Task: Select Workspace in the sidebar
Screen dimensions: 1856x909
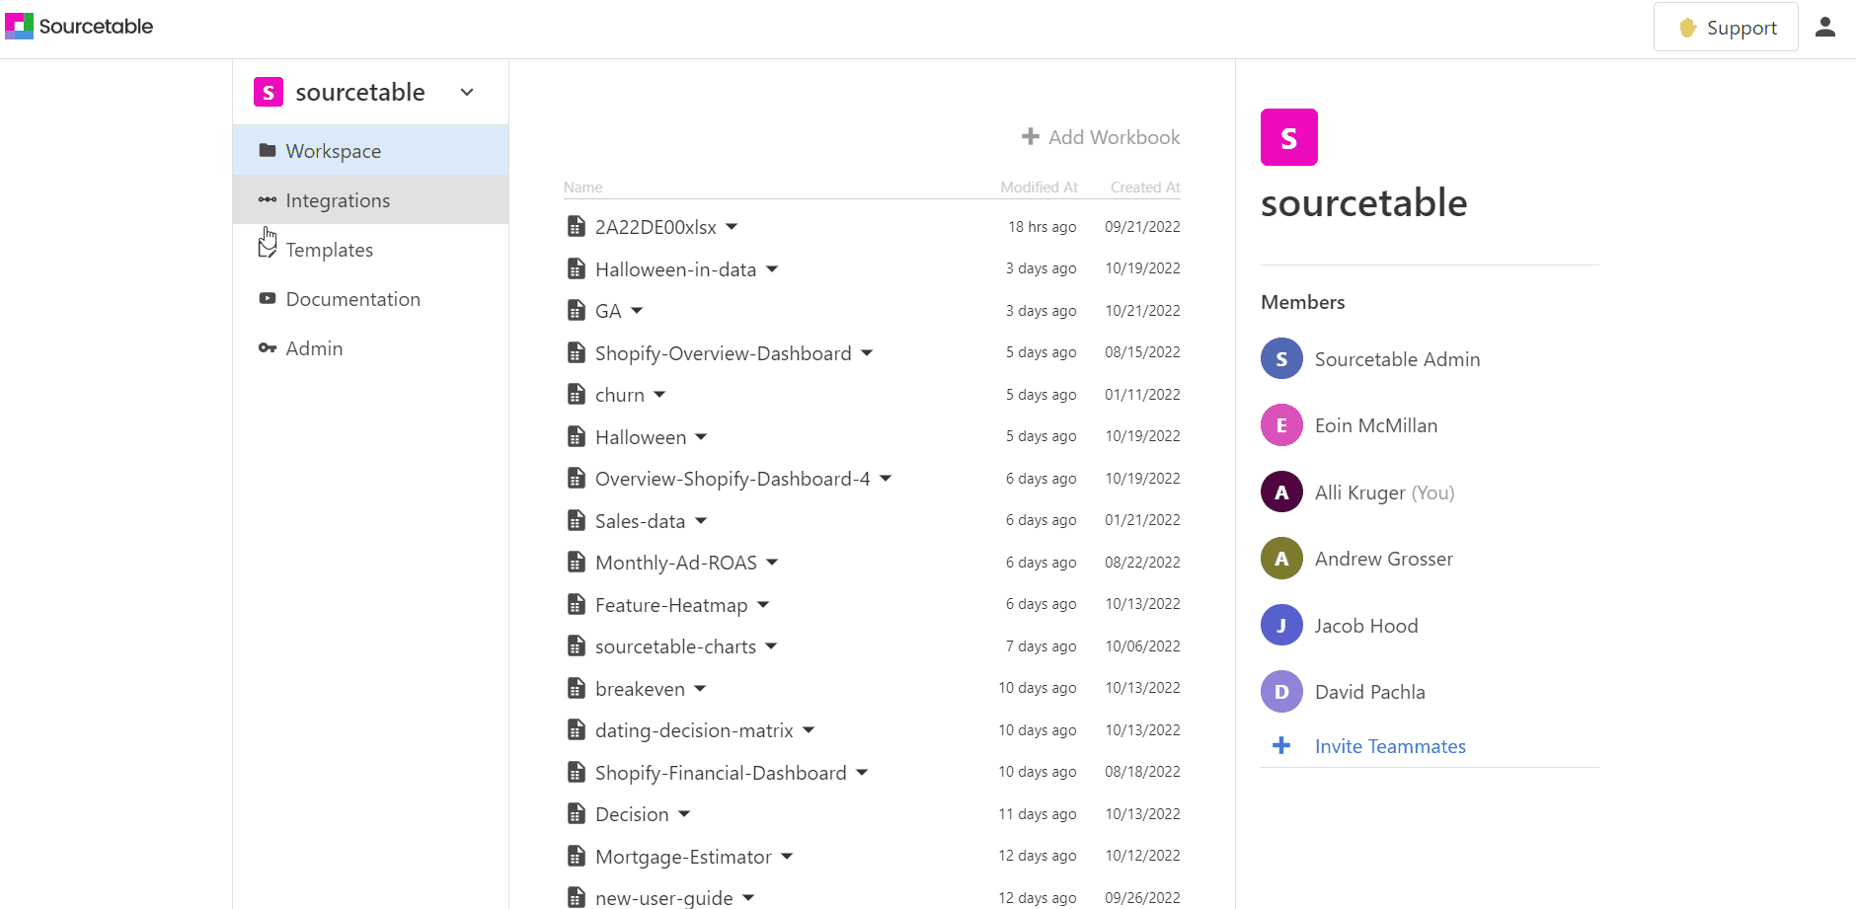Action: tap(371, 151)
